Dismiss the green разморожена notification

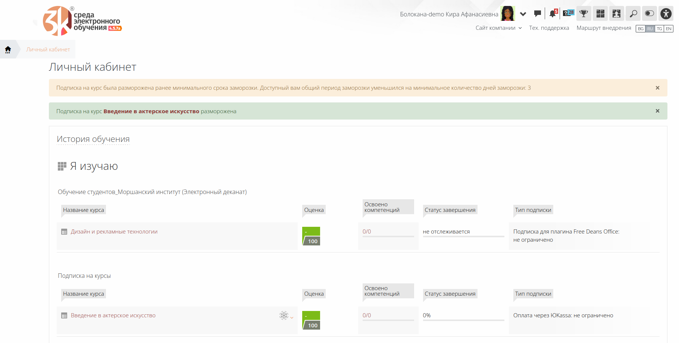pyautogui.click(x=657, y=111)
